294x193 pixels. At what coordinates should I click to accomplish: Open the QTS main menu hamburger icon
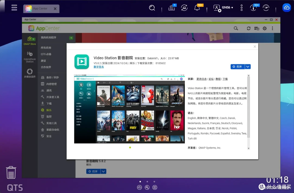(x=14, y=8)
